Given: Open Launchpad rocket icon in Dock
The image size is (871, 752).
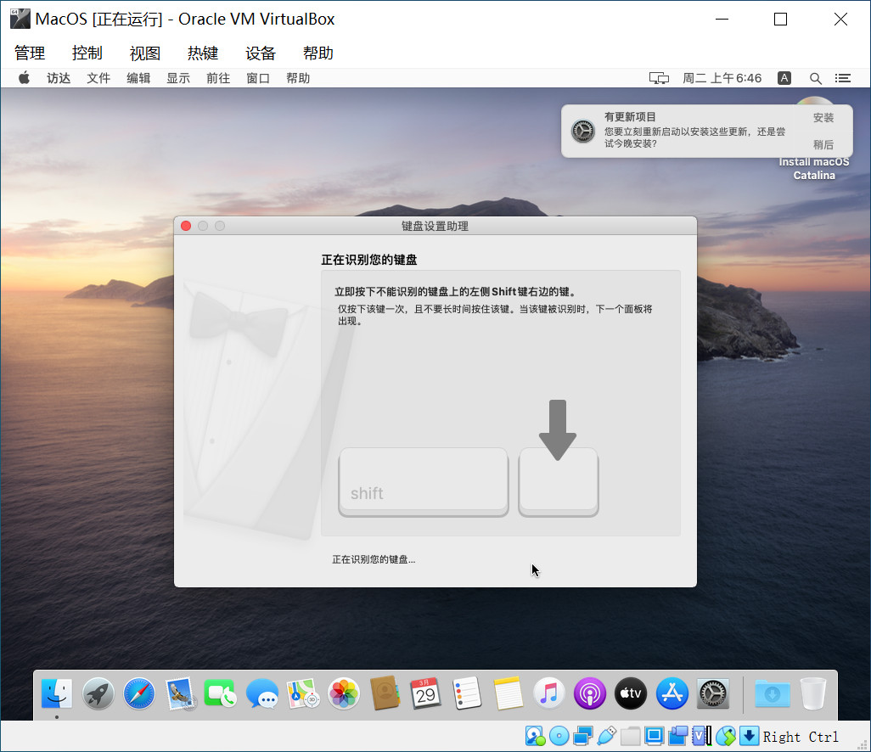Looking at the screenshot, I should click(98, 693).
